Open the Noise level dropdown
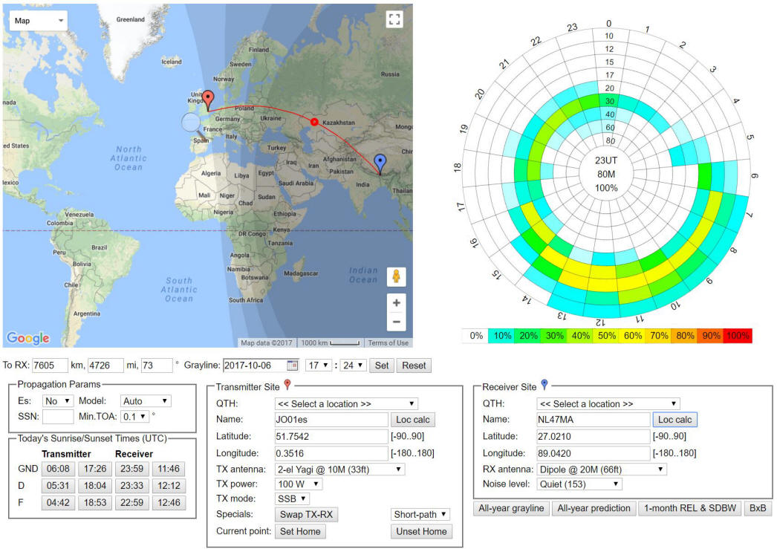 pos(579,484)
